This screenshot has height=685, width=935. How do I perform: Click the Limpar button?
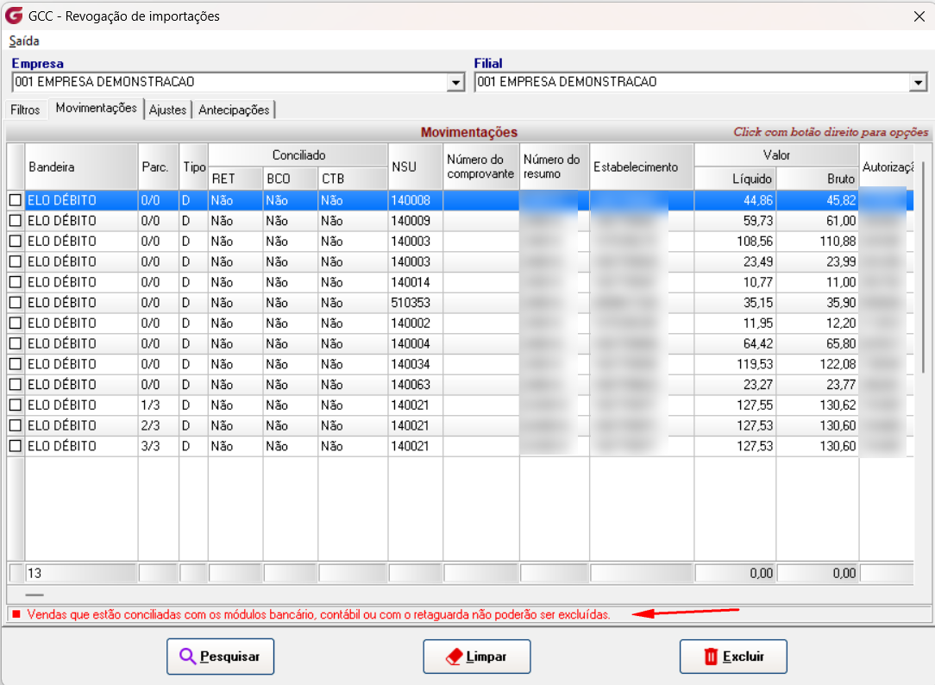pyautogui.click(x=477, y=657)
